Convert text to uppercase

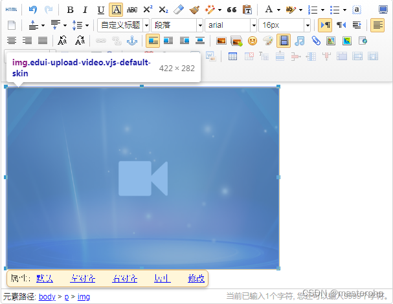click(62, 41)
